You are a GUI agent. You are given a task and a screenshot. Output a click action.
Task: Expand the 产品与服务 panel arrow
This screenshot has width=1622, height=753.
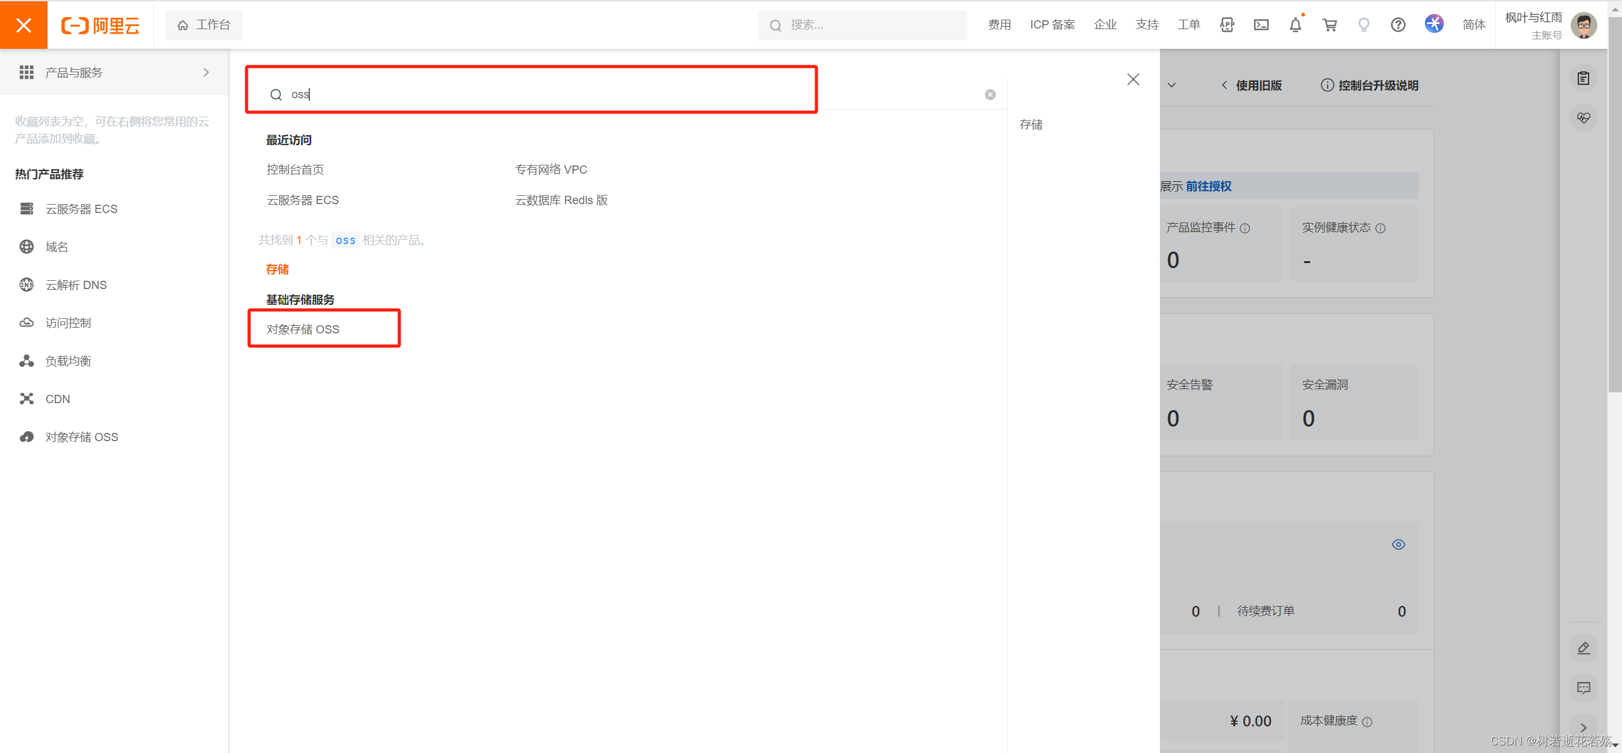pyautogui.click(x=206, y=72)
